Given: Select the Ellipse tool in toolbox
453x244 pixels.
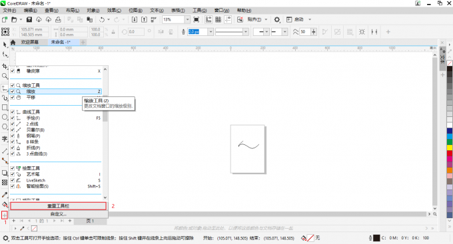Looking at the screenshot, I should point(5,117).
